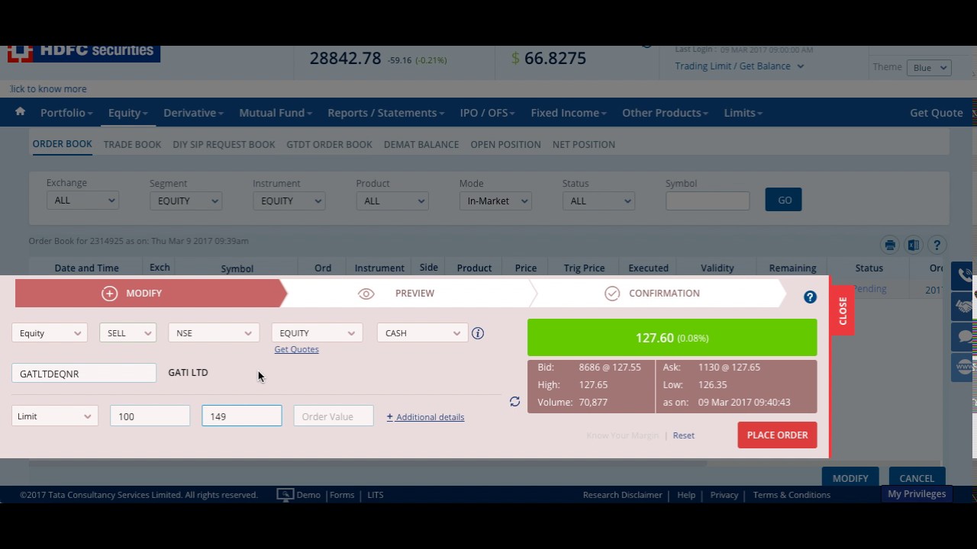Expand Trading Limit / Get Balance
Viewport: 977px width, 549px height.
click(x=739, y=66)
